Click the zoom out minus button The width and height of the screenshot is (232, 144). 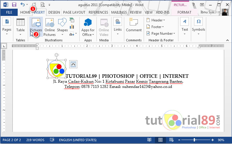coord(179,140)
